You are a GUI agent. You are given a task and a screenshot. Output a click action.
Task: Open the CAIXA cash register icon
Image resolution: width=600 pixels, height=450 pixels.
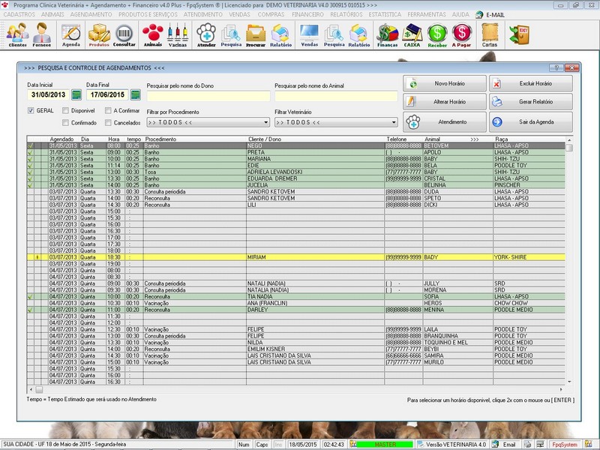(x=412, y=34)
